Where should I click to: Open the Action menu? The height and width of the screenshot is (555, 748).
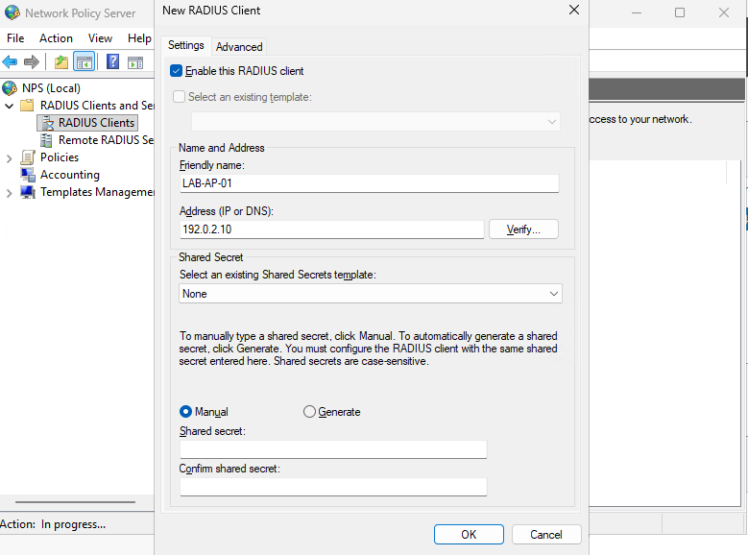tap(56, 38)
